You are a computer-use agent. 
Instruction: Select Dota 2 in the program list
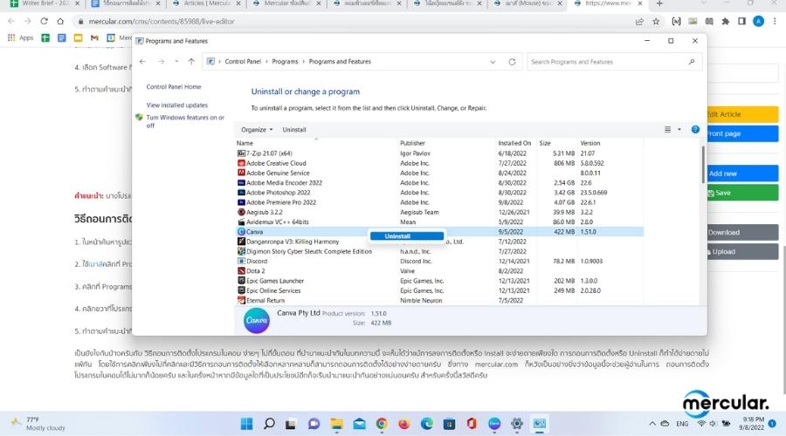439,271
